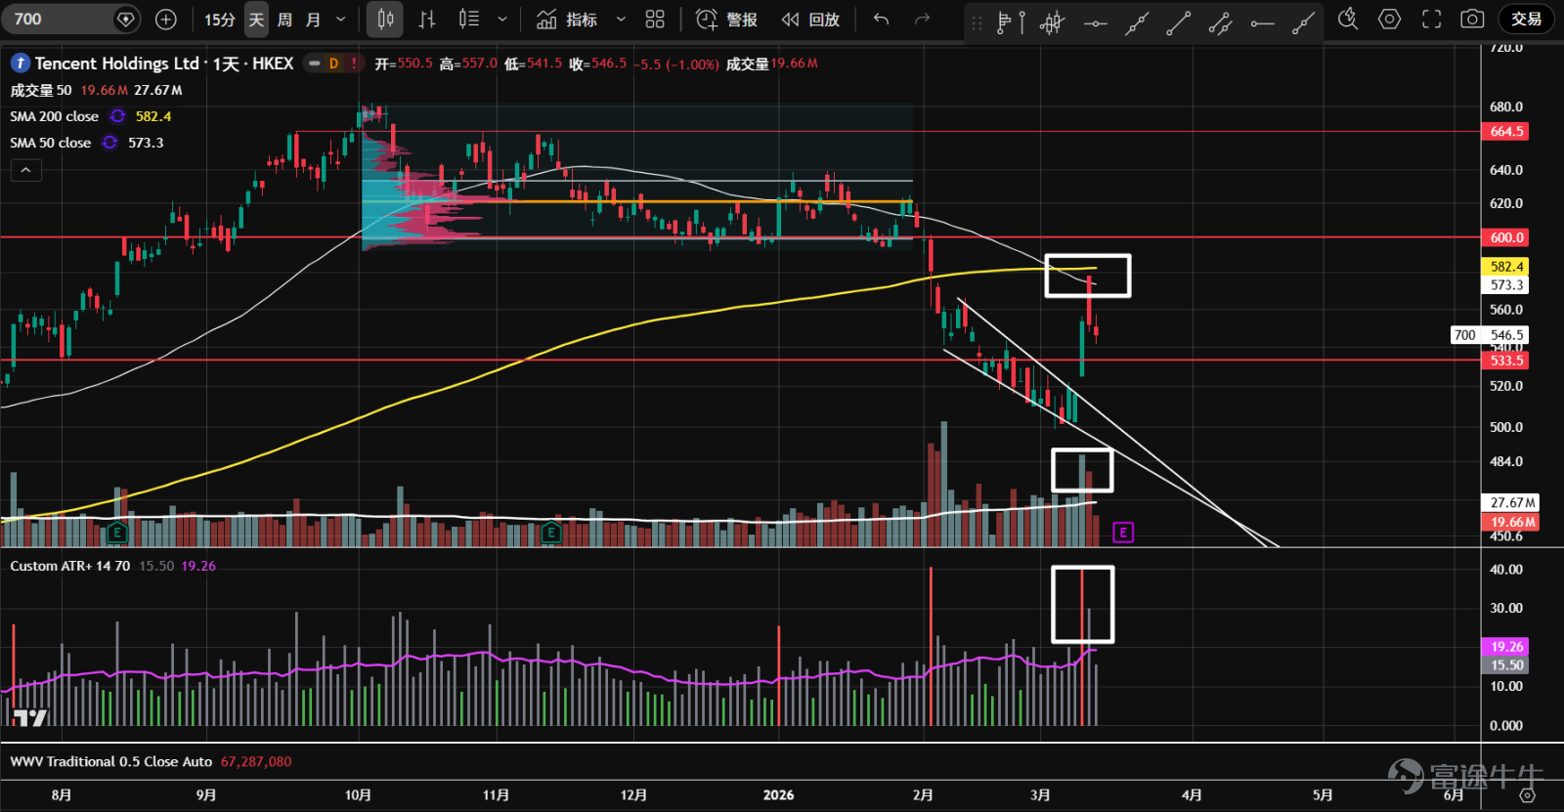This screenshot has height=812, width=1564.
Task: Select the WVV Traditional indicator legend
Action: point(111,761)
